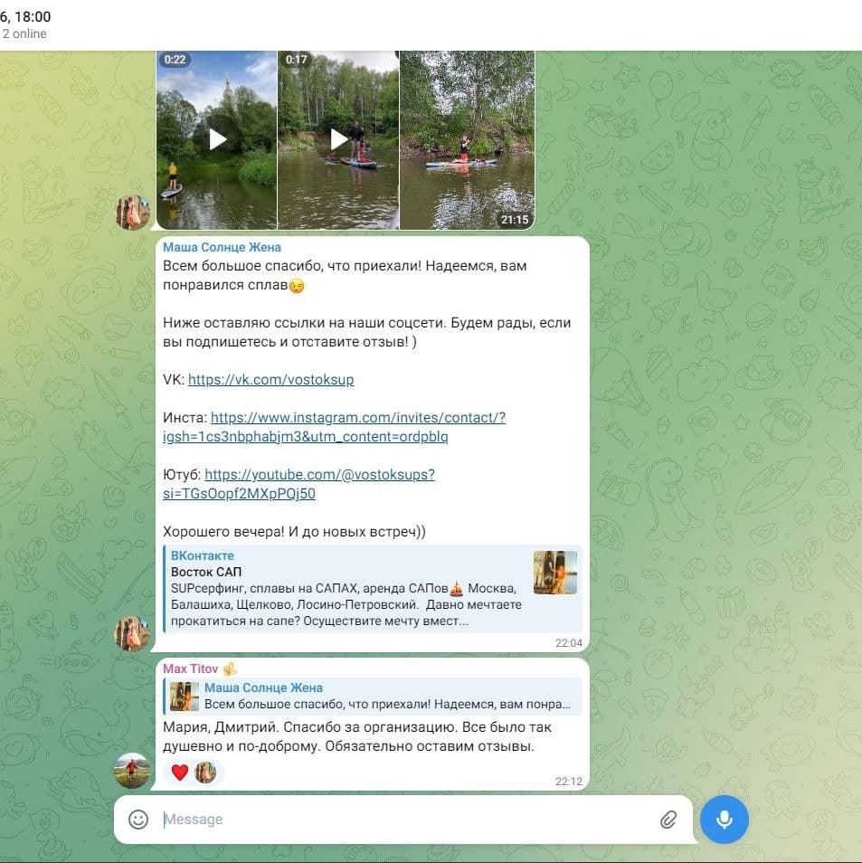Jump to the quoted Маша message in the reply
Screen dimensions: 862x863
tap(373, 697)
